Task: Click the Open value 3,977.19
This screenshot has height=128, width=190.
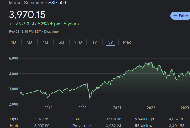Action: click(42, 119)
